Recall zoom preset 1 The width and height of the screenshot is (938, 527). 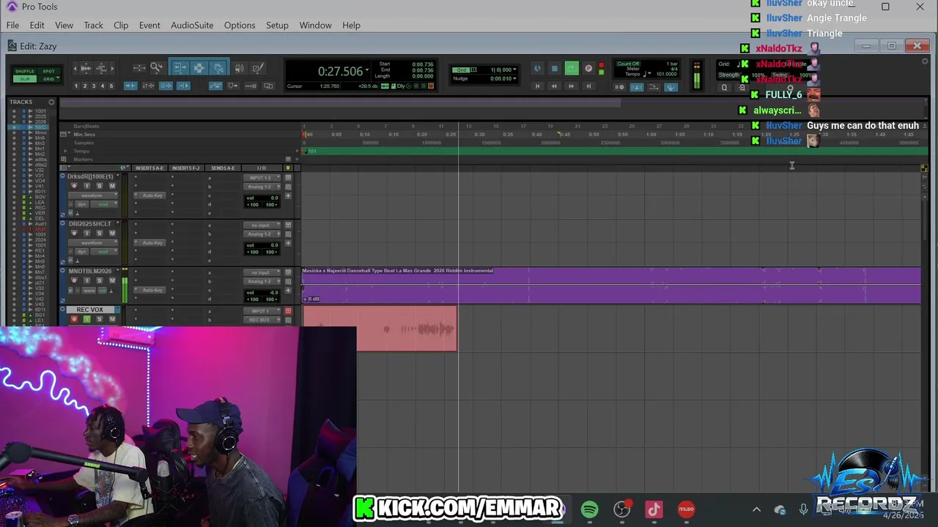(x=75, y=86)
